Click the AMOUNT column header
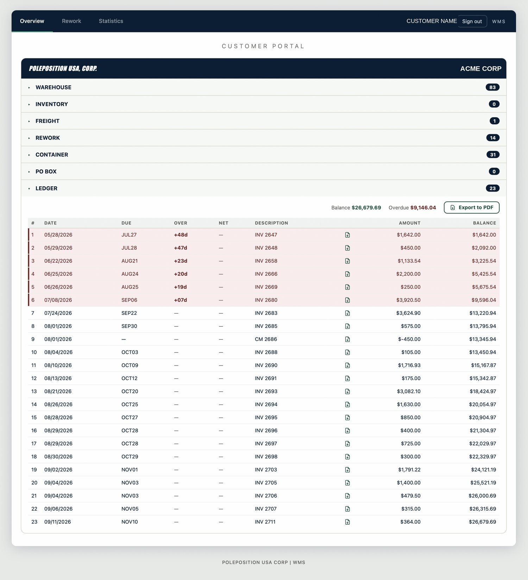 (x=409, y=223)
